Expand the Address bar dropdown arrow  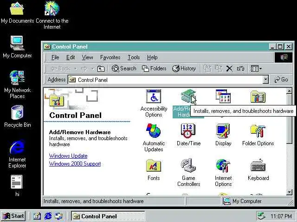[x=265, y=80]
